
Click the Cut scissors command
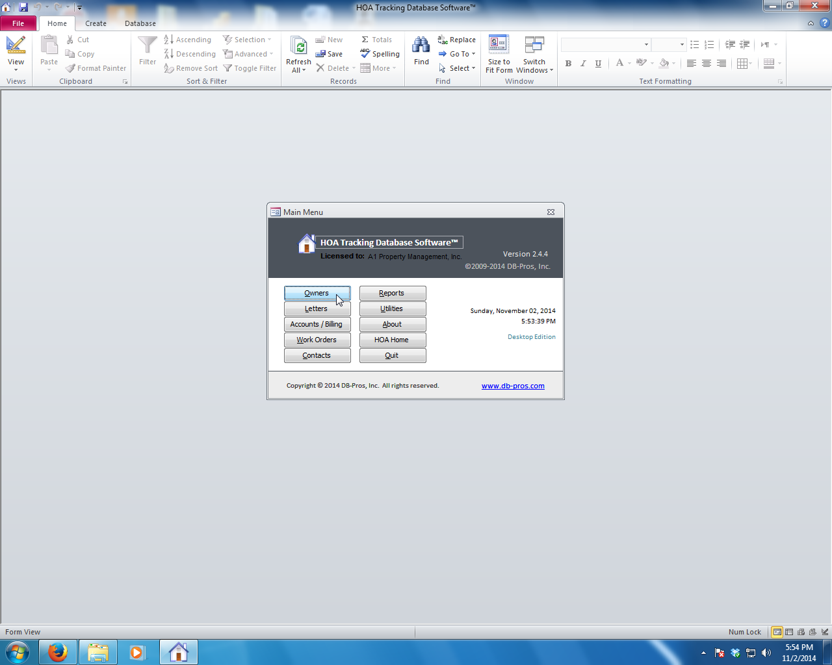pyautogui.click(x=77, y=40)
